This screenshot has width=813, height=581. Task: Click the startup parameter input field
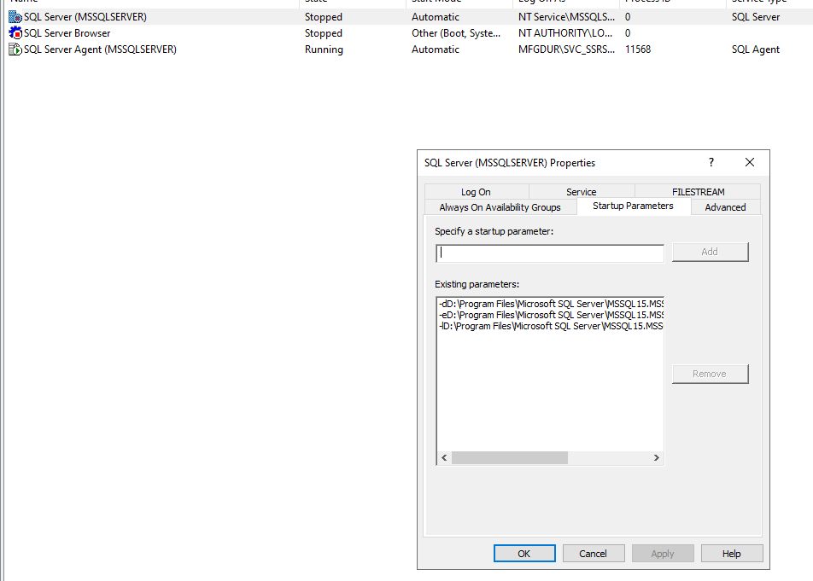click(550, 253)
